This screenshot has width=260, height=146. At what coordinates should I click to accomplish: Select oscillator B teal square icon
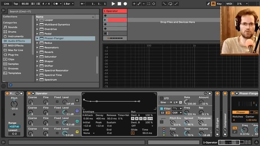click(77, 121)
